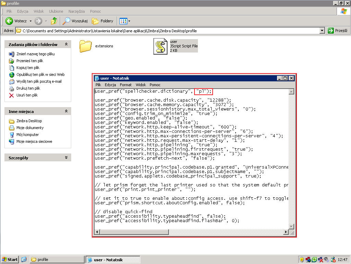Screen dimensions: 351x264
Task: Switch to user - Notatnik taskbar button
Action: (x=113, y=260)
